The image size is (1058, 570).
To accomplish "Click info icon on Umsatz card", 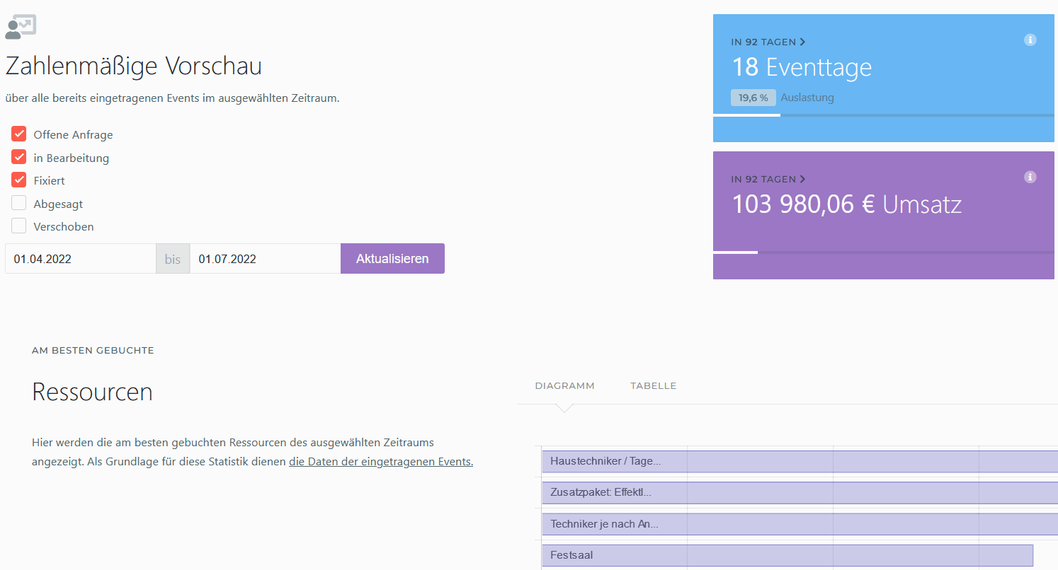I will [x=1030, y=177].
